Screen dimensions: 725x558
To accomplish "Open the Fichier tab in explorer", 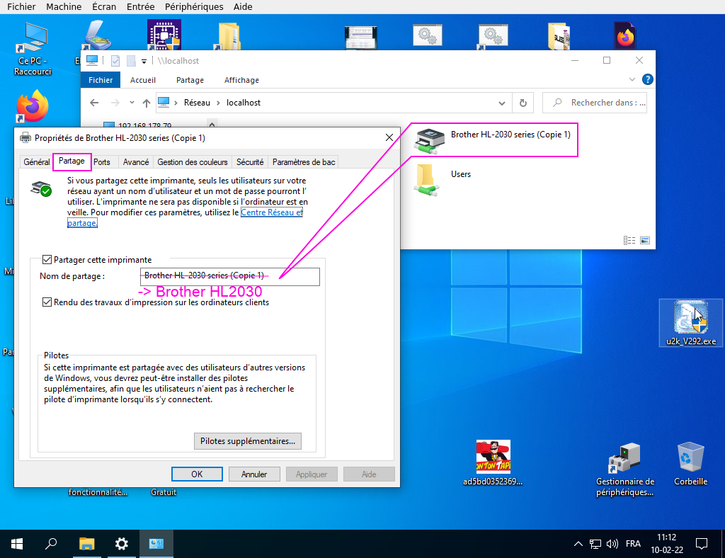I will [101, 80].
